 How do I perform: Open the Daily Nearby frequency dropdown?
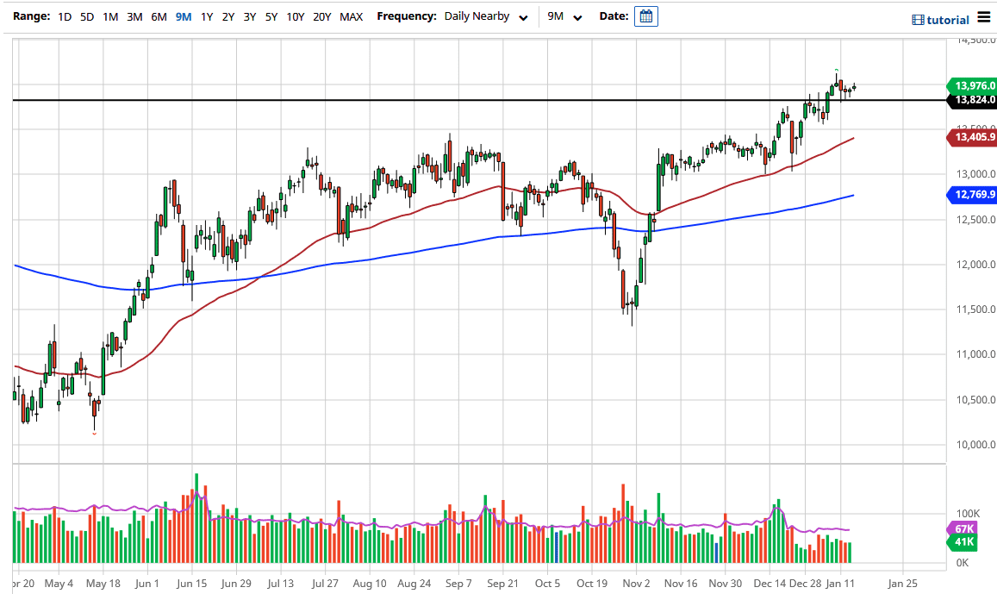tap(486, 17)
